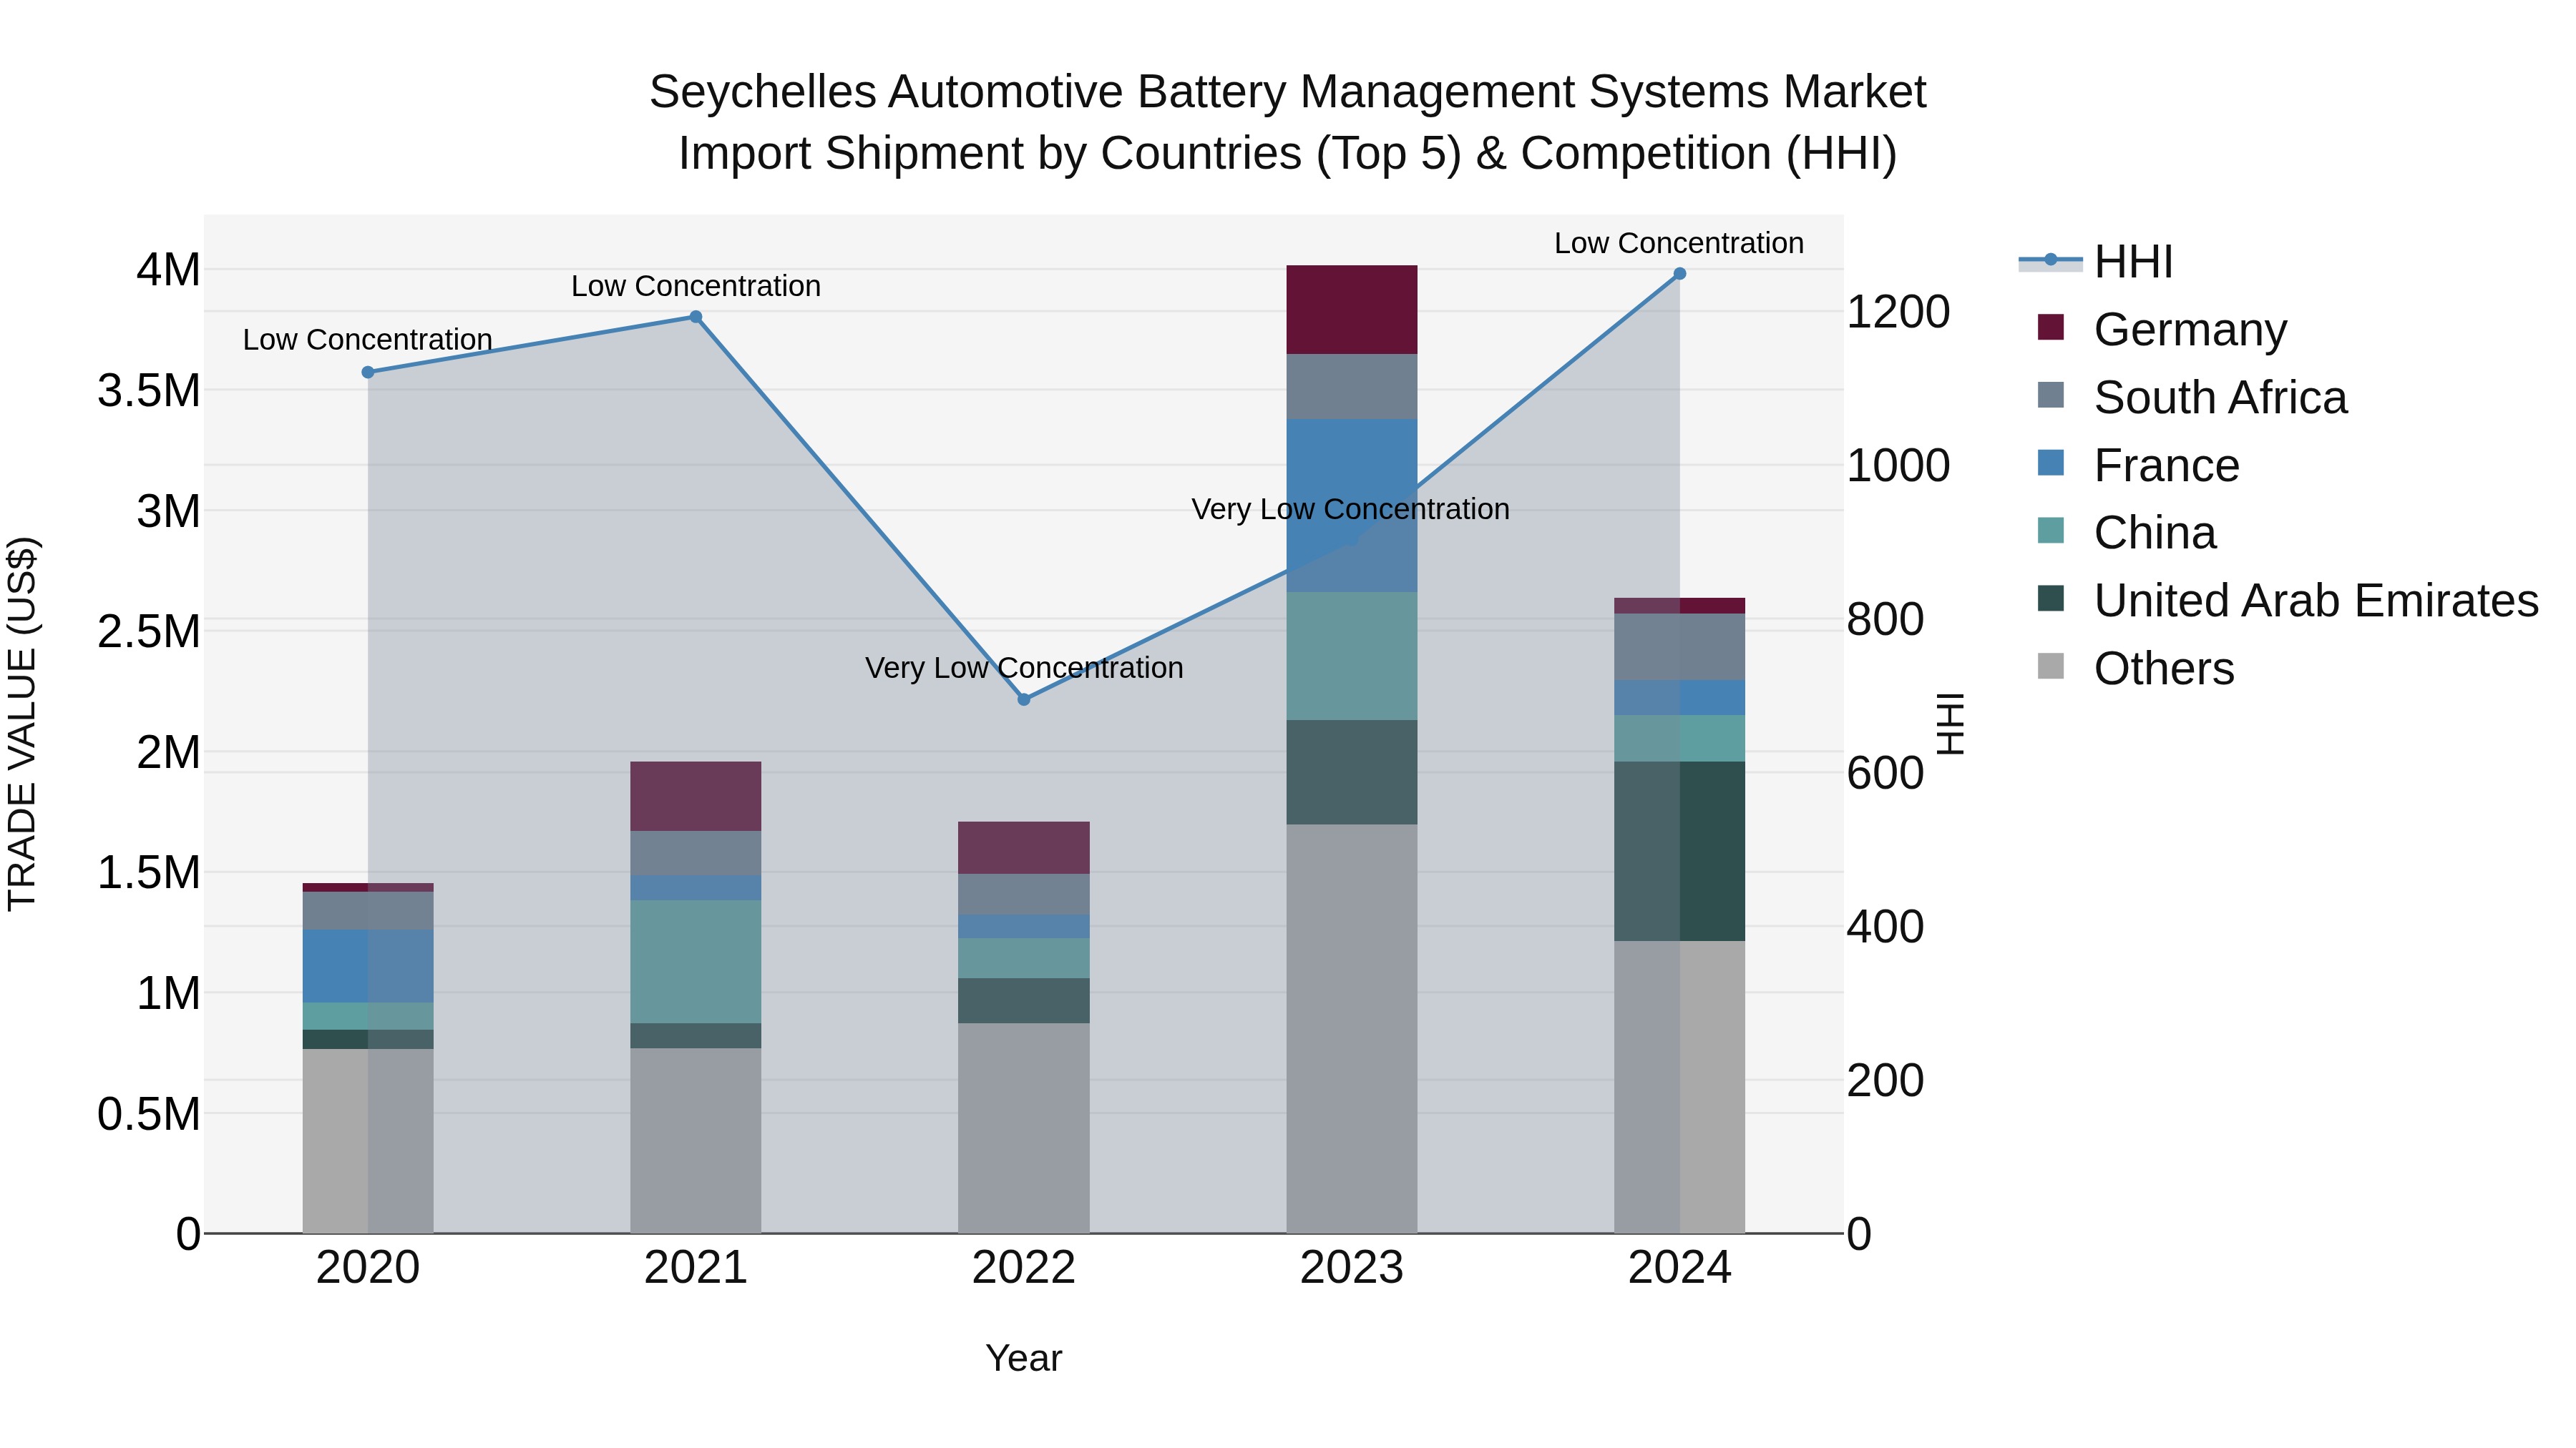Click the 600 tick on HHI axis
2576x1448 pixels.
pyautogui.click(x=1885, y=774)
